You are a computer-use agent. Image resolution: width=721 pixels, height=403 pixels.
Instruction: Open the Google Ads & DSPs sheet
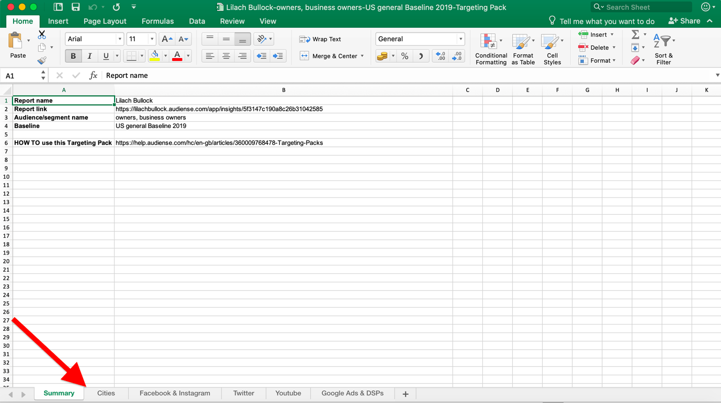353,394
